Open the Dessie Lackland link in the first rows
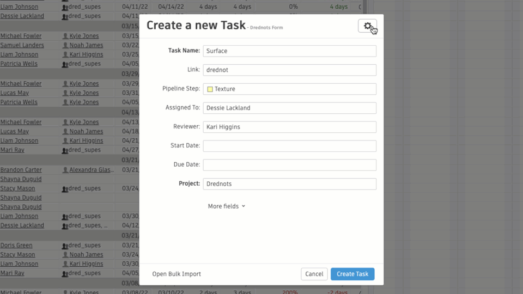This screenshot has width=523, height=294. point(22,16)
